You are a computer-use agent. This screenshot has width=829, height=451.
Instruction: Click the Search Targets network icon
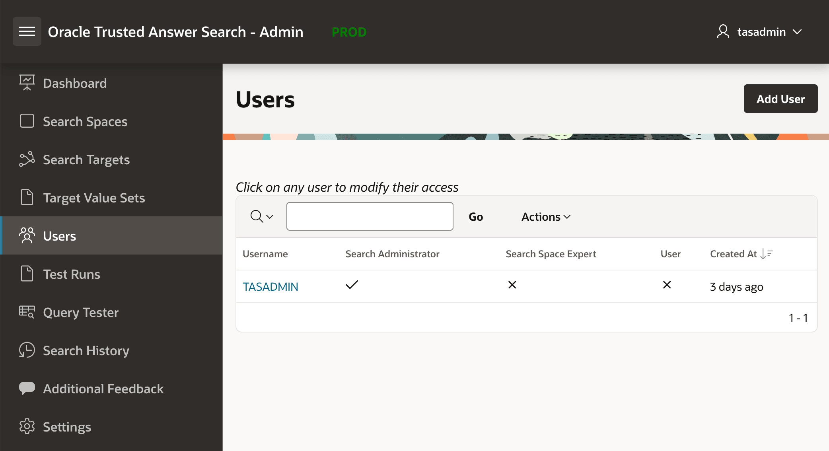(27, 159)
